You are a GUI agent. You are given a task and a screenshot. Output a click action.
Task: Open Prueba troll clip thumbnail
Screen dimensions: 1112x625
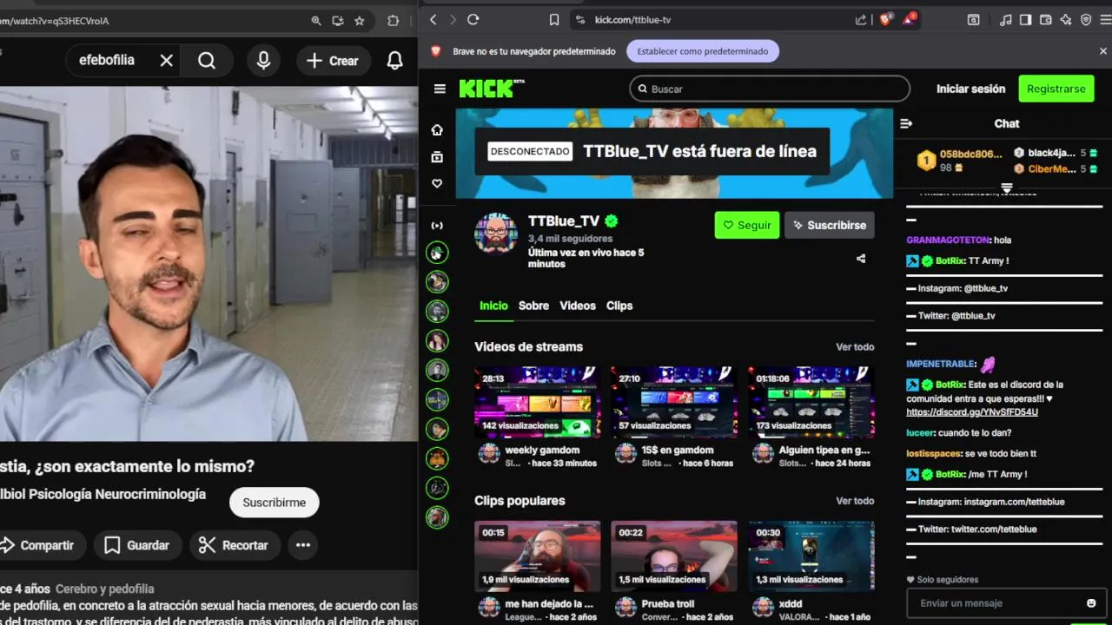673,556
